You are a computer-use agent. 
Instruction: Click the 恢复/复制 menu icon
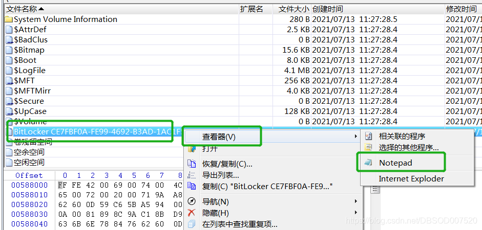point(192,164)
